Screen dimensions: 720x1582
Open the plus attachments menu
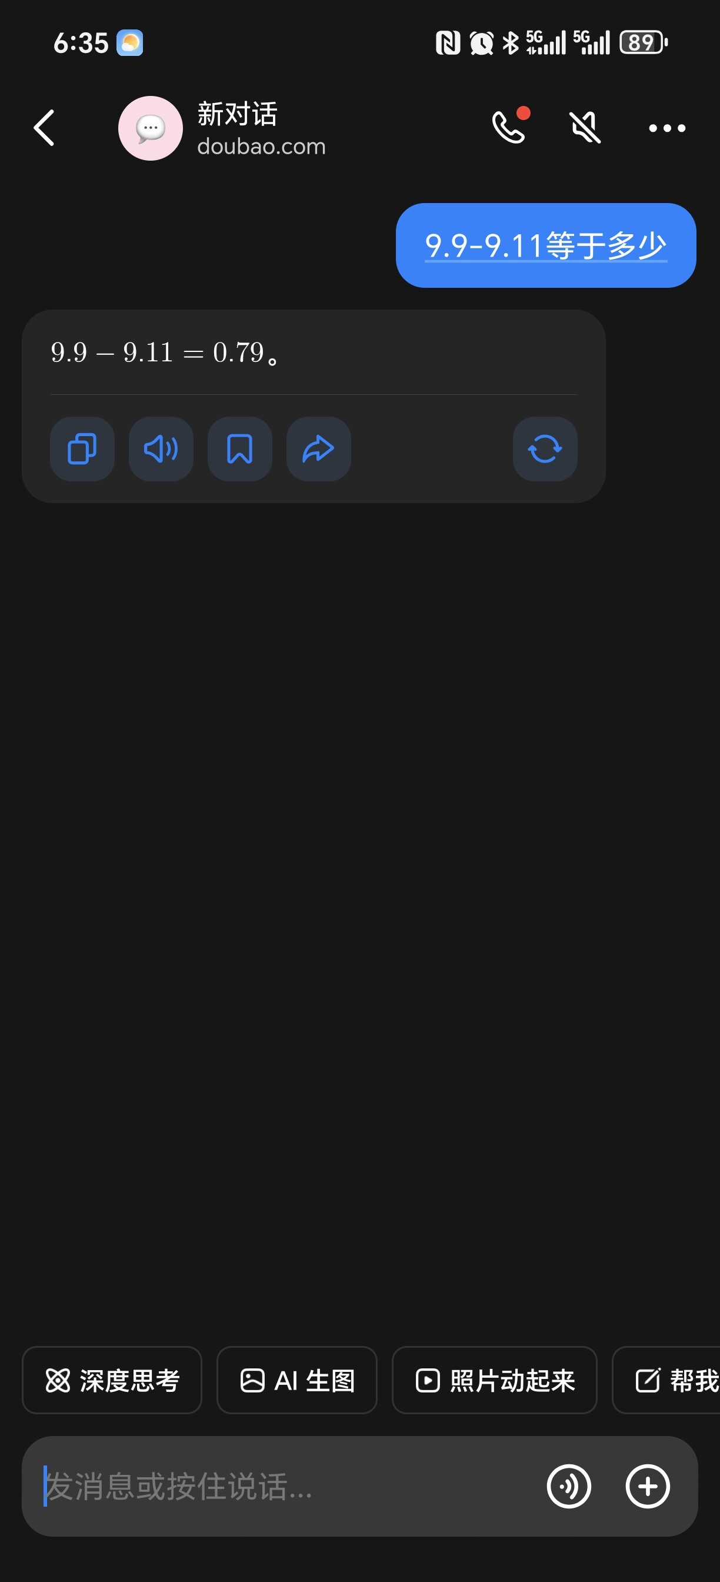tap(648, 1486)
